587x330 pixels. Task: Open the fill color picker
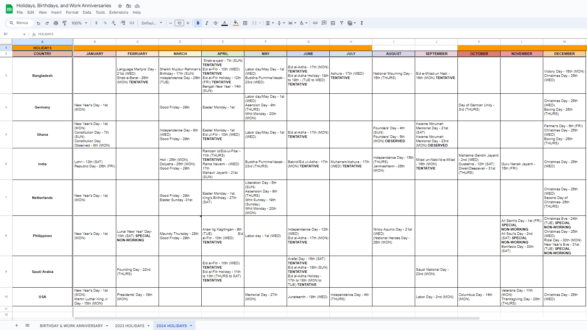pos(236,23)
